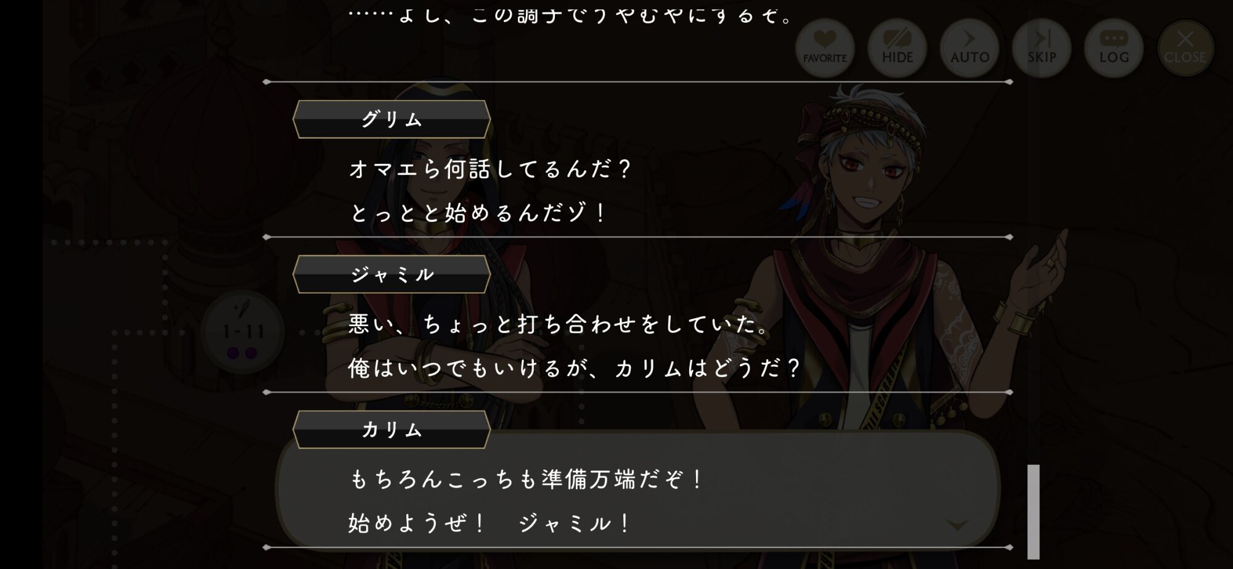Click the ジャミル speaker name plate

click(391, 274)
